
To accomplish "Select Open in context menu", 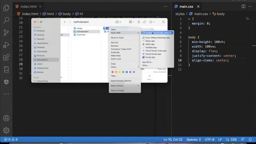I will (x=113, y=30).
